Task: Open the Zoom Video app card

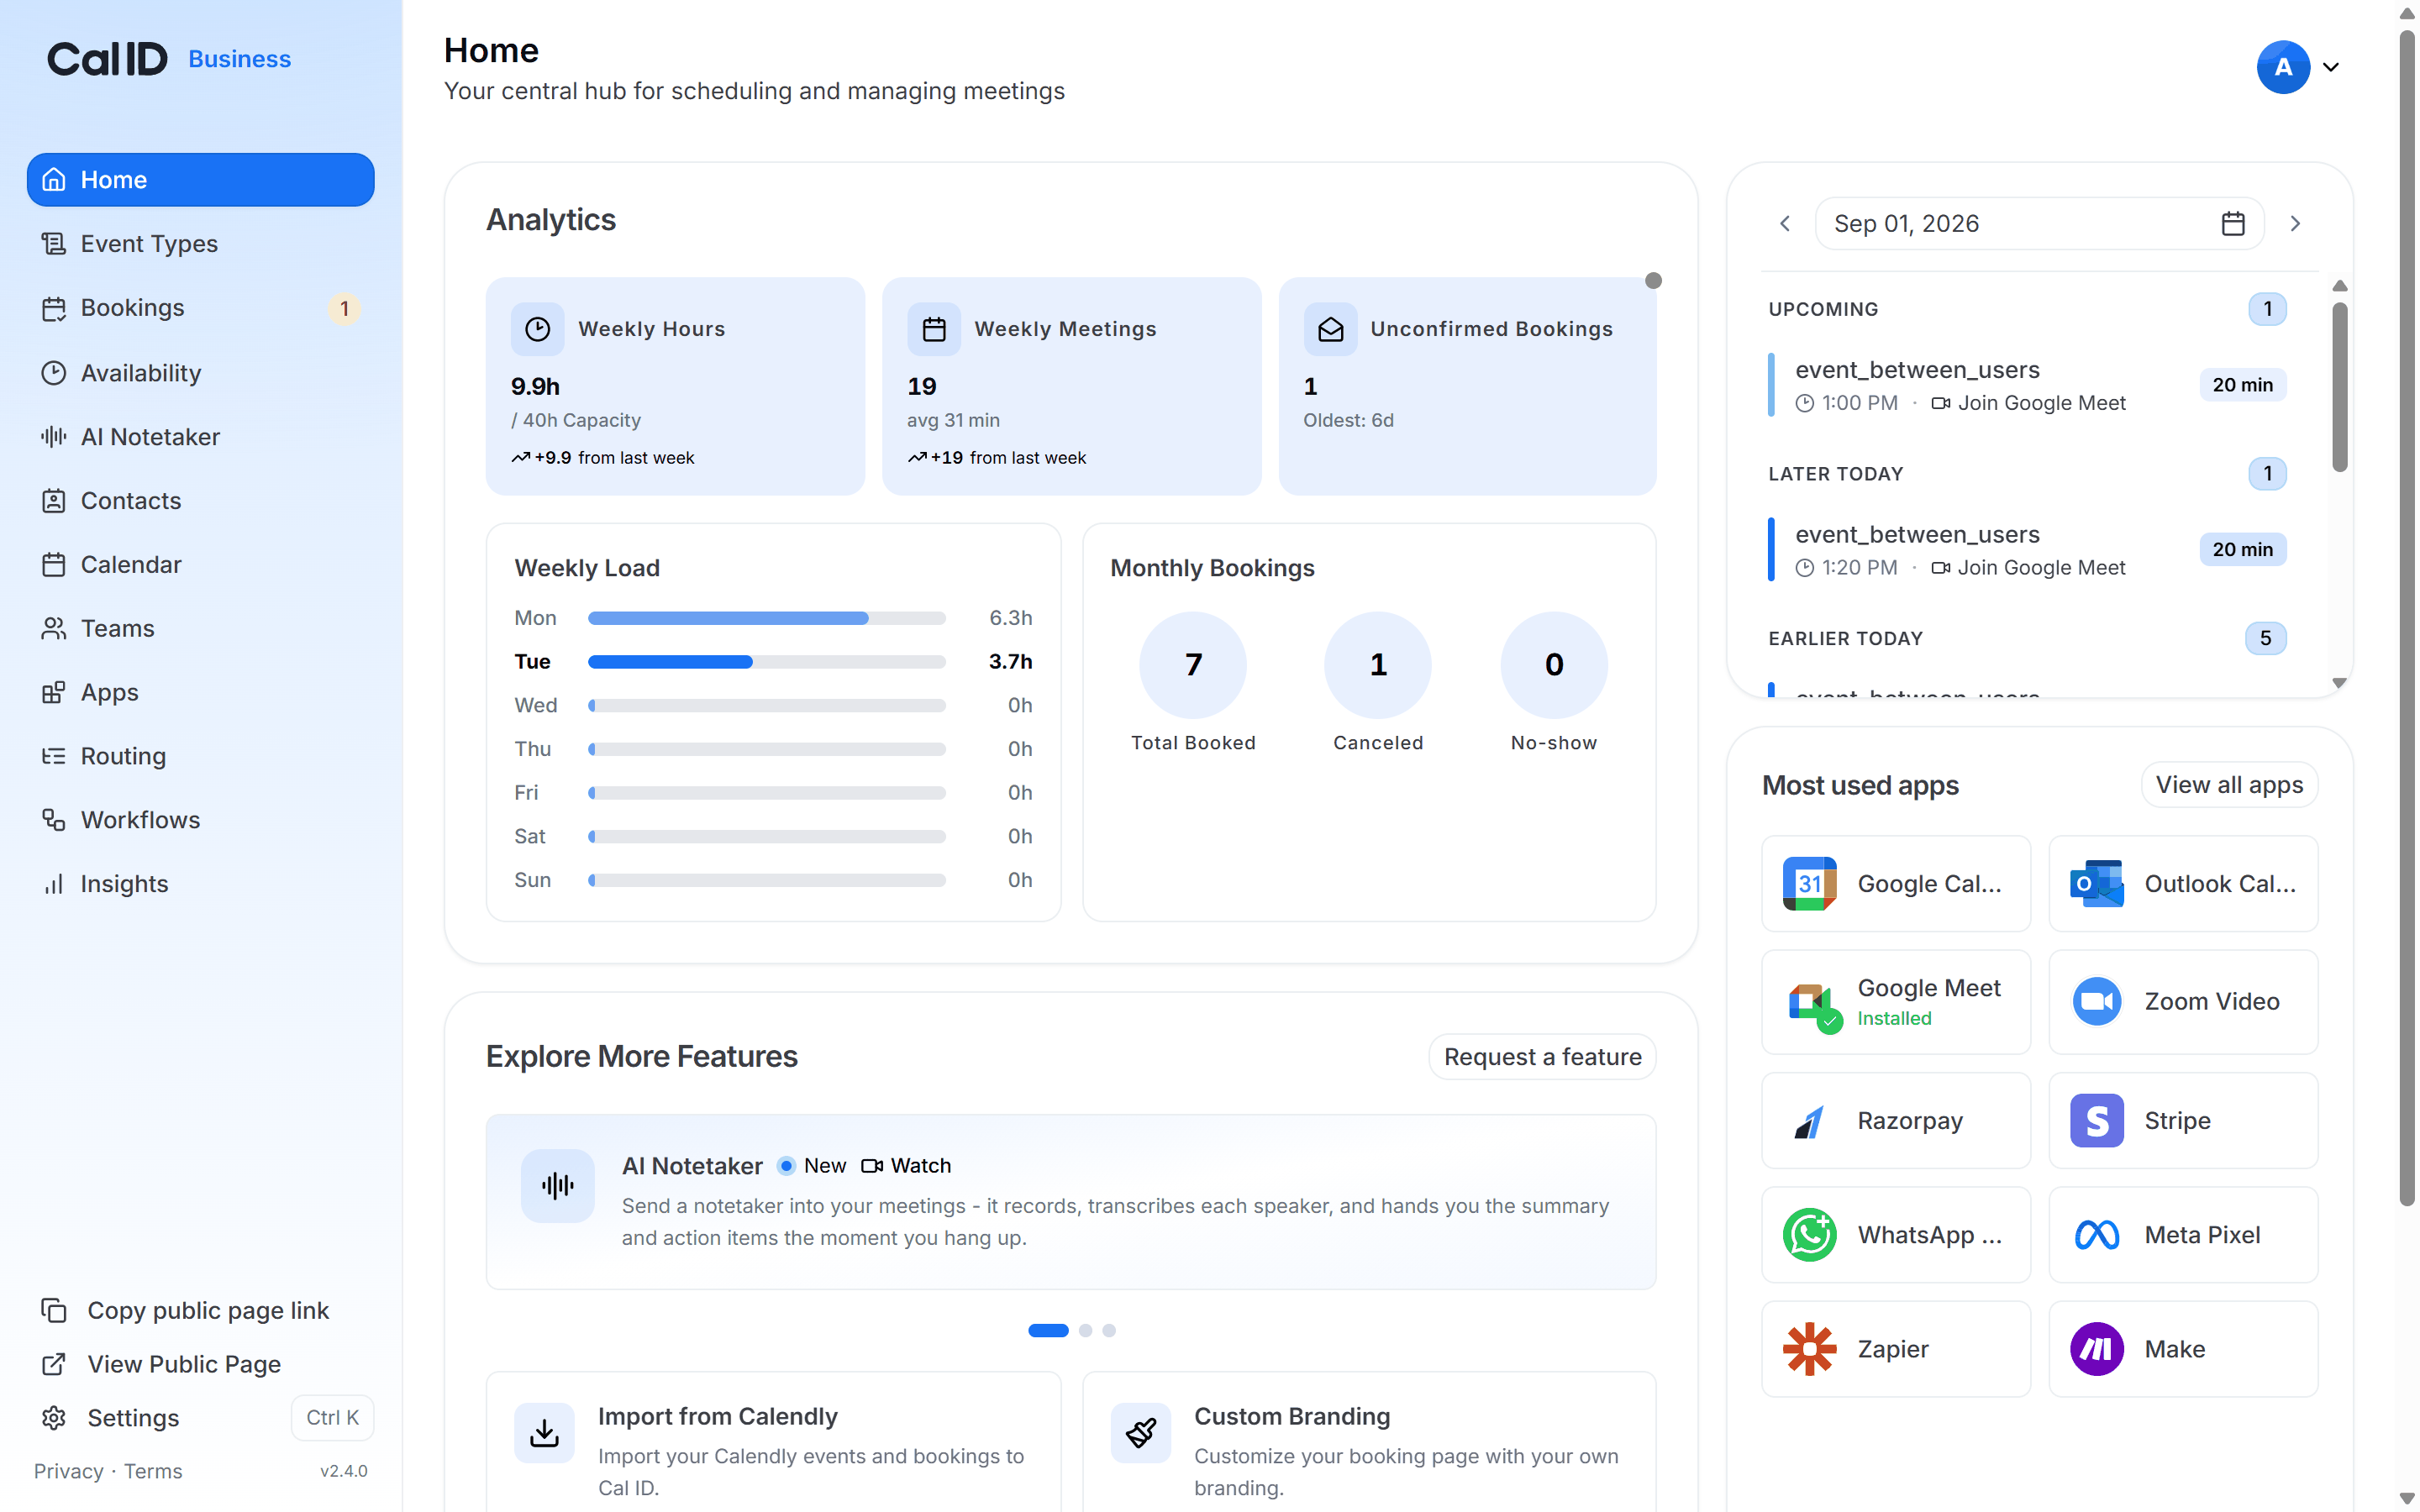Action: (2183, 1002)
